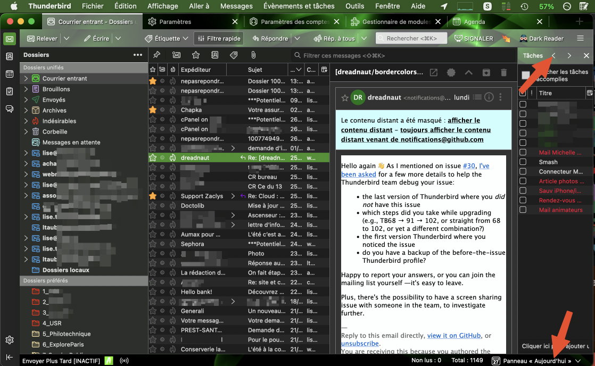Open the Address Book space icon
This screenshot has width=595, height=366.
click(9, 56)
